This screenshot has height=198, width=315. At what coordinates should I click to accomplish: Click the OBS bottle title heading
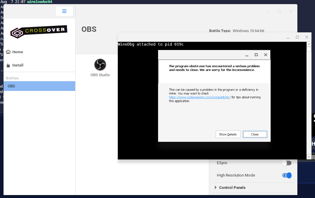click(x=89, y=29)
